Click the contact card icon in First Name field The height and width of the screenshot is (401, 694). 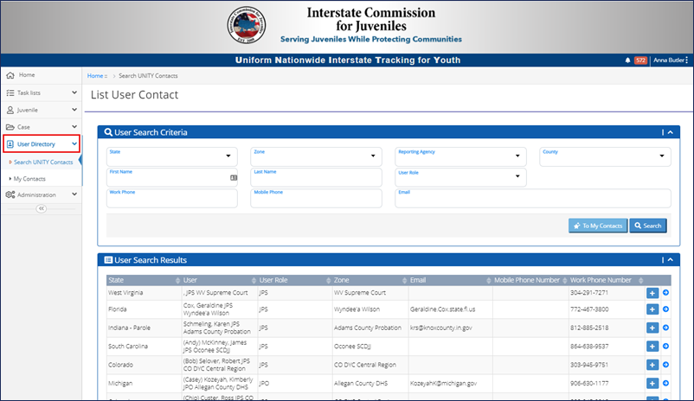[234, 178]
